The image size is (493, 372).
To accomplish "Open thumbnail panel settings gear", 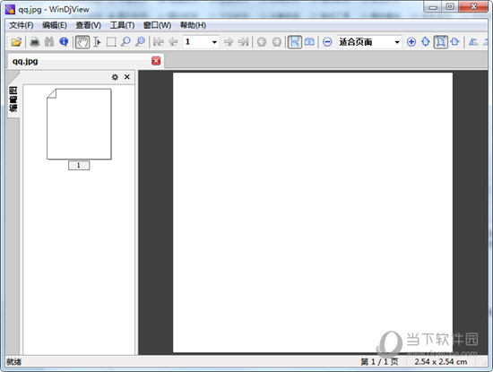I will point(115,77).
